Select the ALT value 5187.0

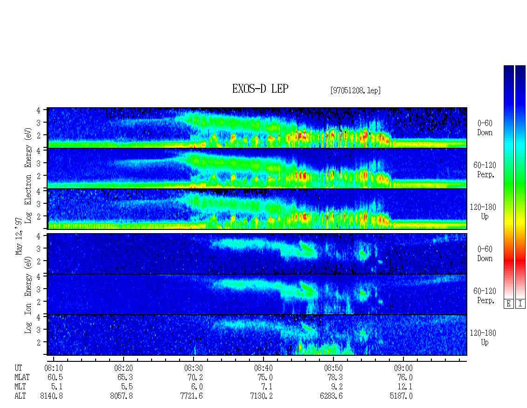[401, 396]
